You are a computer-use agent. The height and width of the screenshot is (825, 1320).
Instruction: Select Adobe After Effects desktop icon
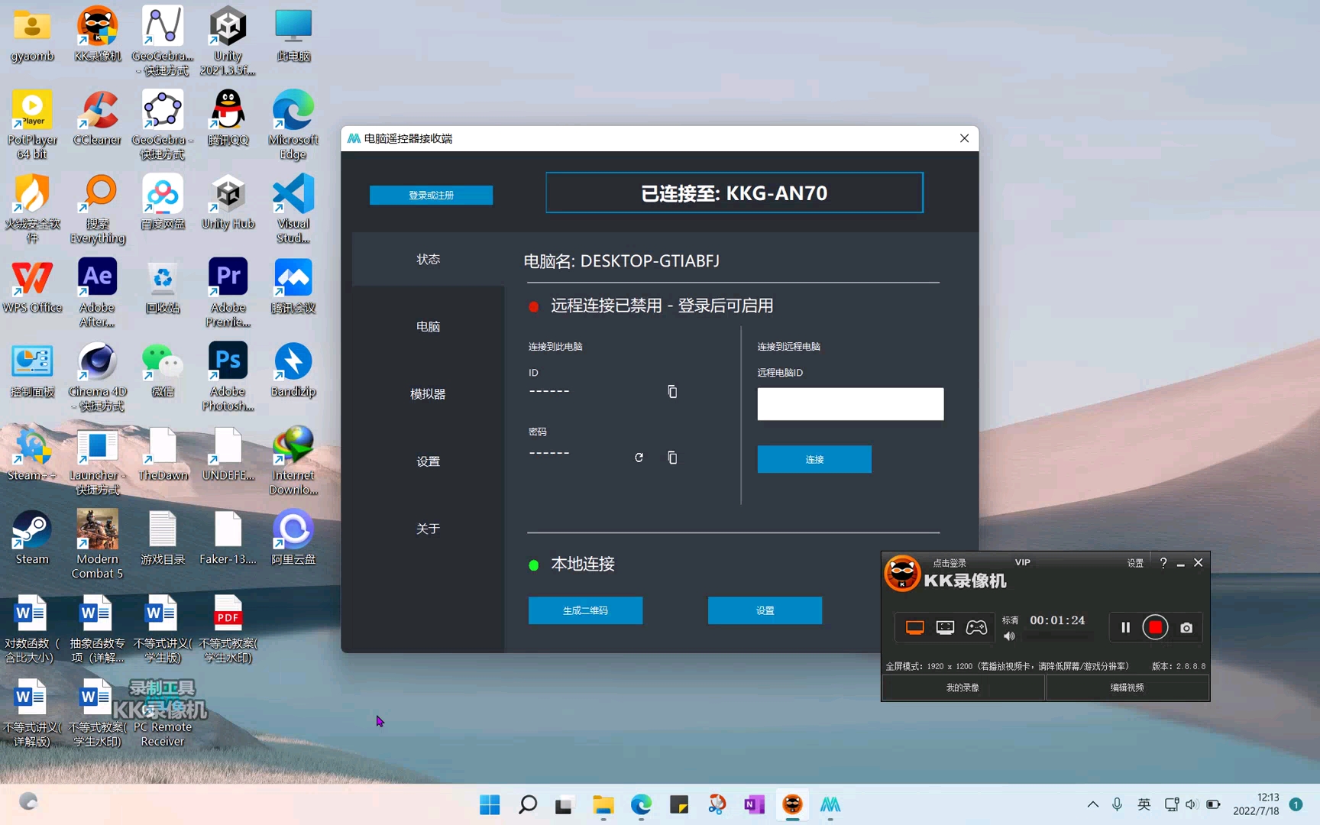click(98, 293)
